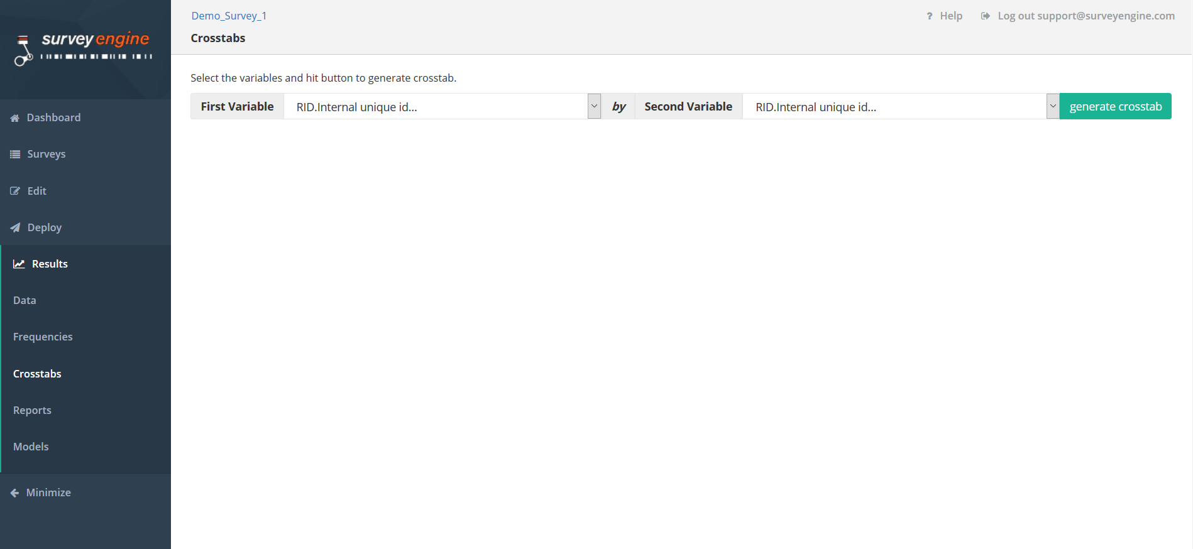Open the Second Variable select box

(x=894, y=107)
